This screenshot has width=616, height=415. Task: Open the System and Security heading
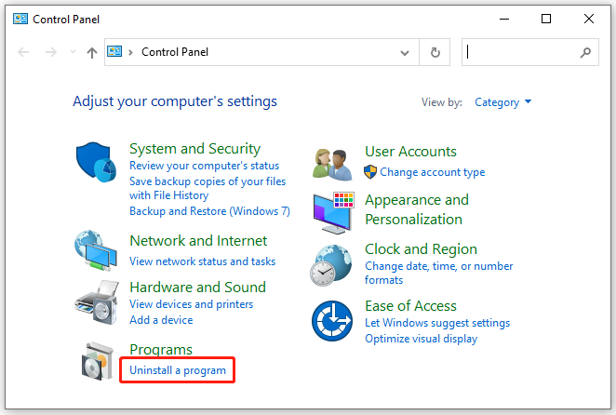click(x=194, y=149)
